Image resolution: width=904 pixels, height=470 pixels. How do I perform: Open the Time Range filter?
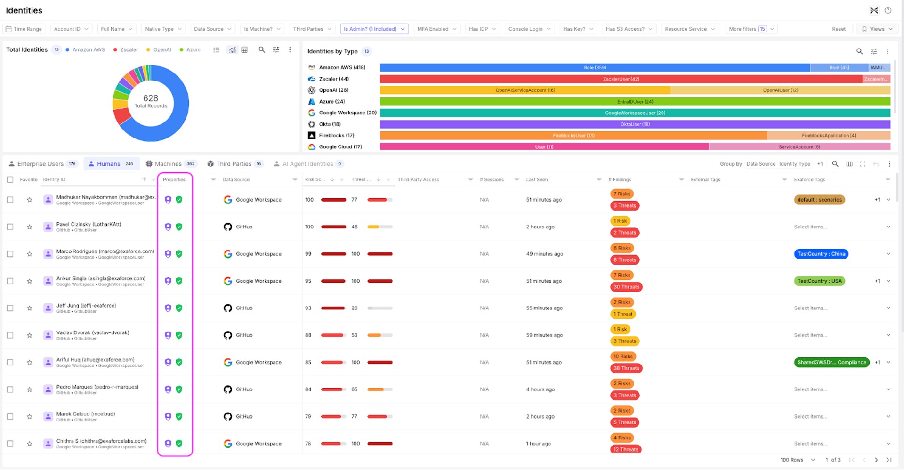[24, 29]
